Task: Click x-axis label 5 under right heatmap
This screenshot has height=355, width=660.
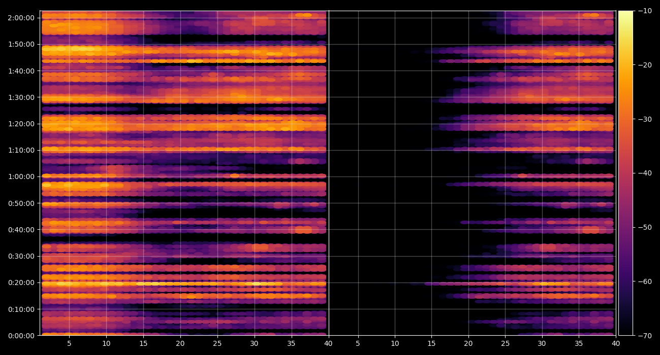Action: click(358, 343)
